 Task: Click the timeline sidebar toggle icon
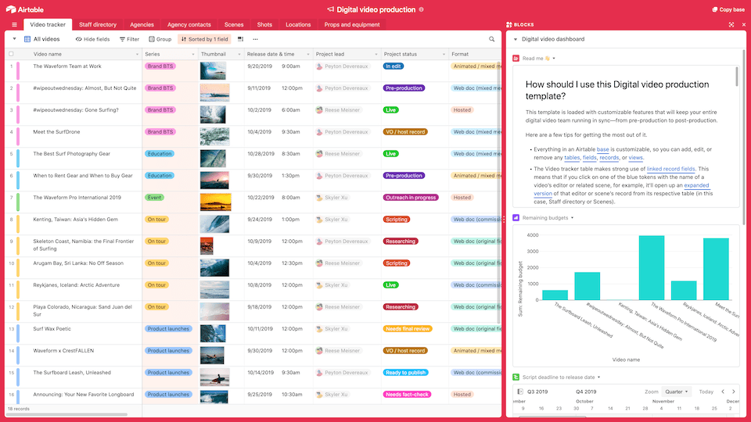point(520,392)
